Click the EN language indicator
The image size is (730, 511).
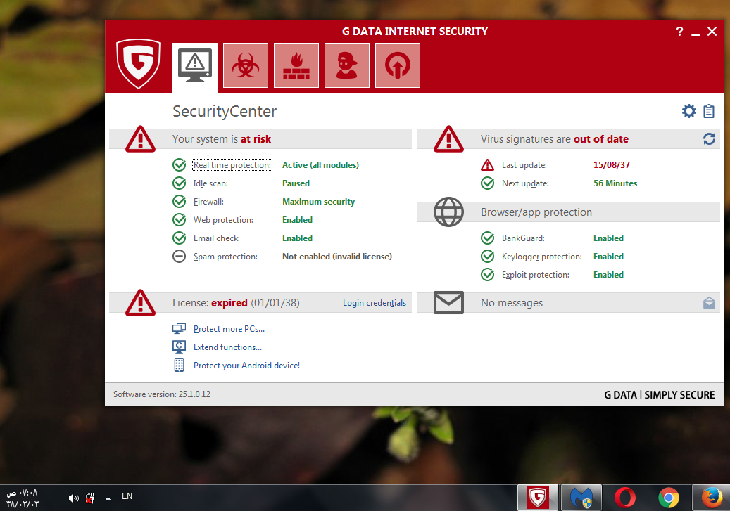coord(127,496)
